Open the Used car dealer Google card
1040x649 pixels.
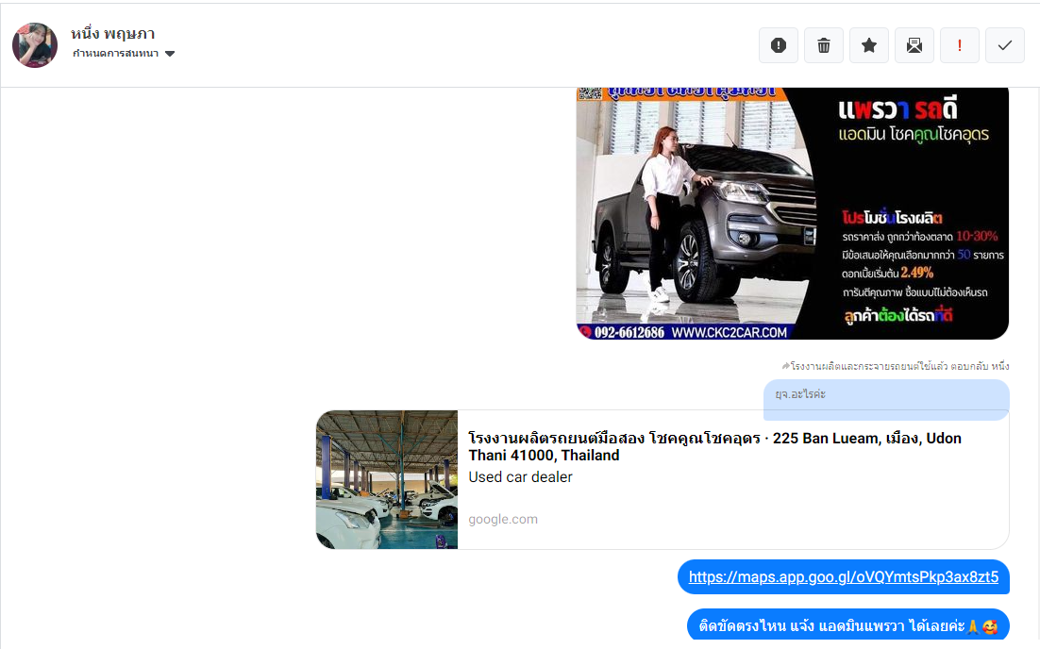point(663,479)
